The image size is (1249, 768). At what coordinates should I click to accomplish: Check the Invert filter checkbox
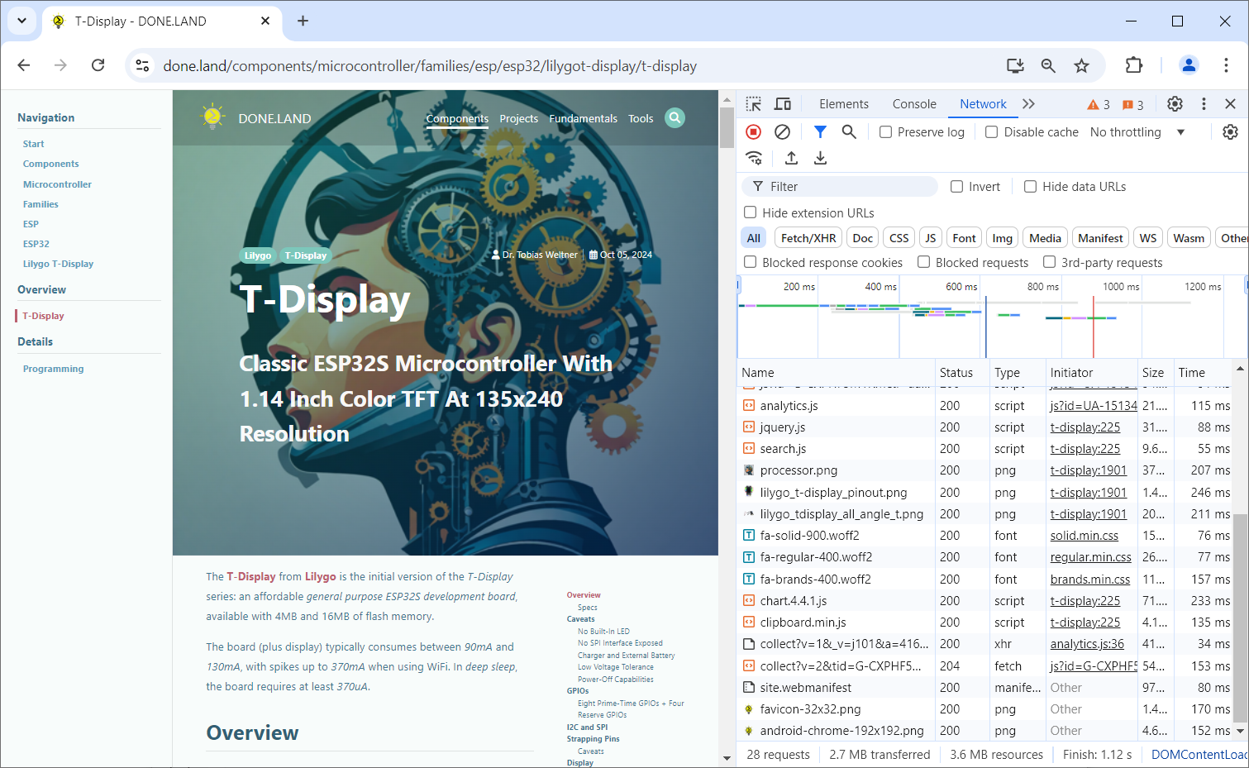956,187
